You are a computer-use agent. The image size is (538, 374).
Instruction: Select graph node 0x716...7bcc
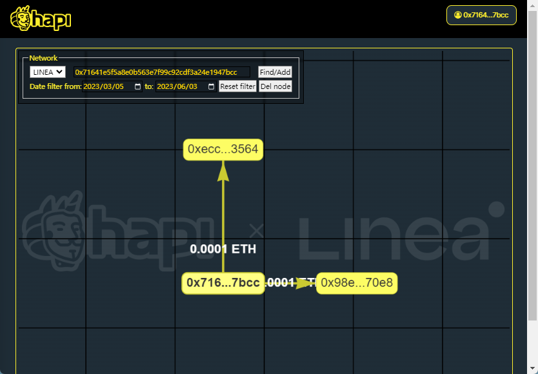click(223, 283)
